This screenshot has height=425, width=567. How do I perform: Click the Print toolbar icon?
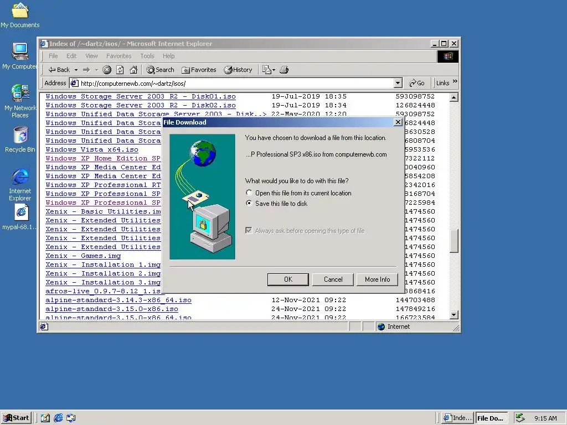(x=284, y=70)
